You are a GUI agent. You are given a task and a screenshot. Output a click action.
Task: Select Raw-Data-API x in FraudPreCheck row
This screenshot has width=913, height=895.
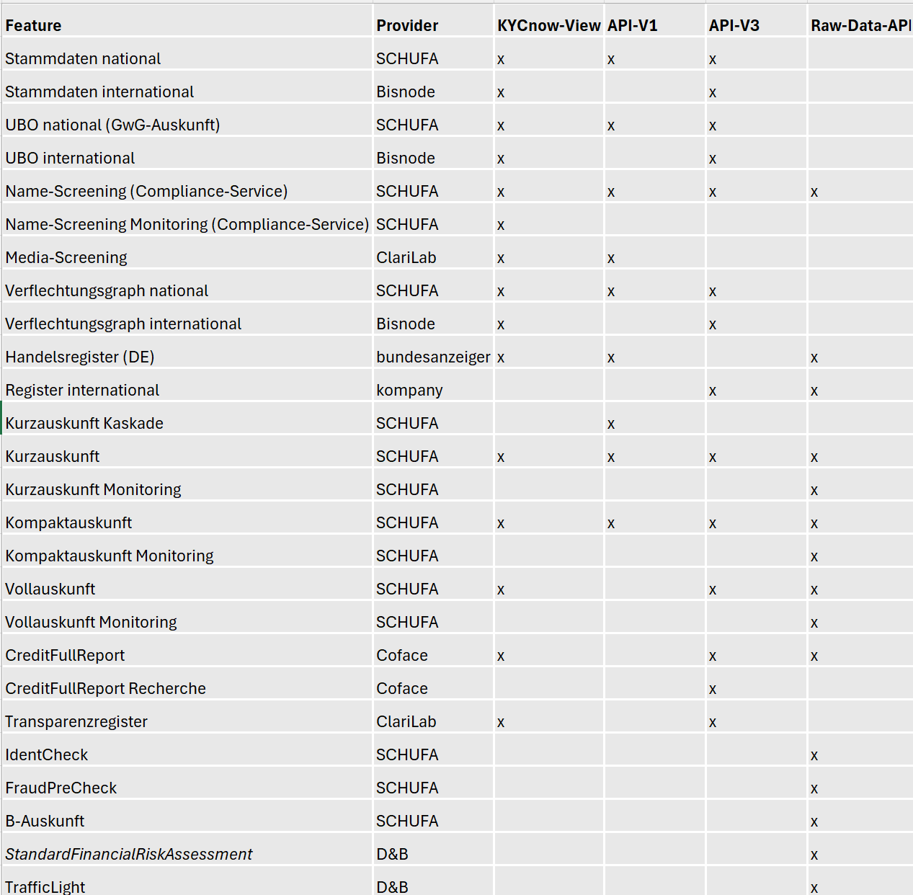click(814, 789)
